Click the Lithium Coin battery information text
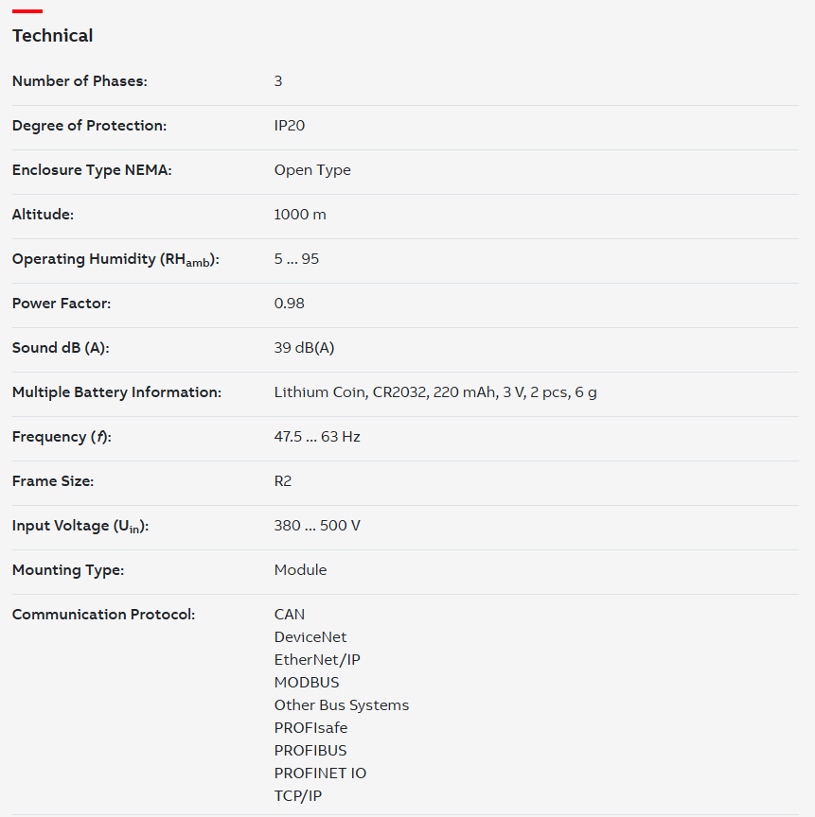Screen dimensions: 815x817 [x=435, y=391]
